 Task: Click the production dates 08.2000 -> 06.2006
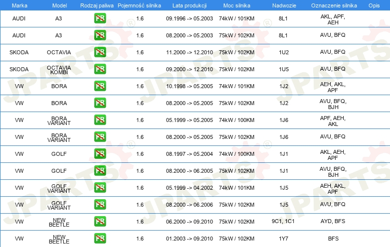(x=190, y=205)
